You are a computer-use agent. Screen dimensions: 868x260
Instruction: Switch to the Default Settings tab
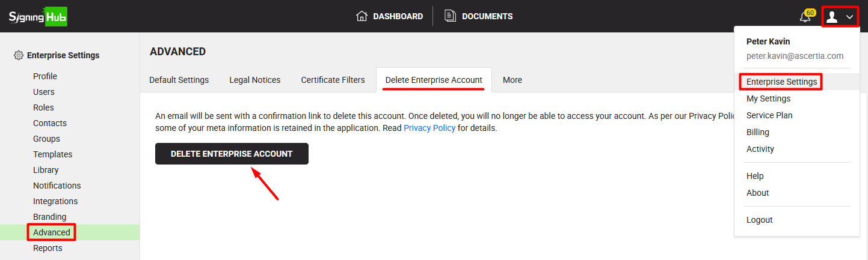click(x=179, y=80)
